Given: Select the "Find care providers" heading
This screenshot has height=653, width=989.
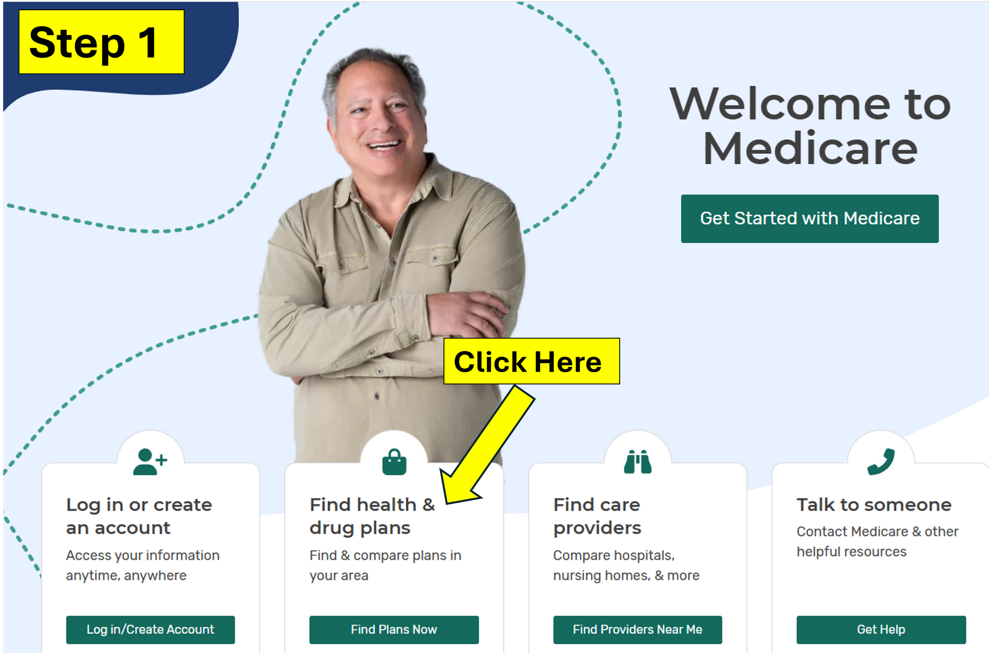Looking at the screenshot, I should (x=598, y=516).
